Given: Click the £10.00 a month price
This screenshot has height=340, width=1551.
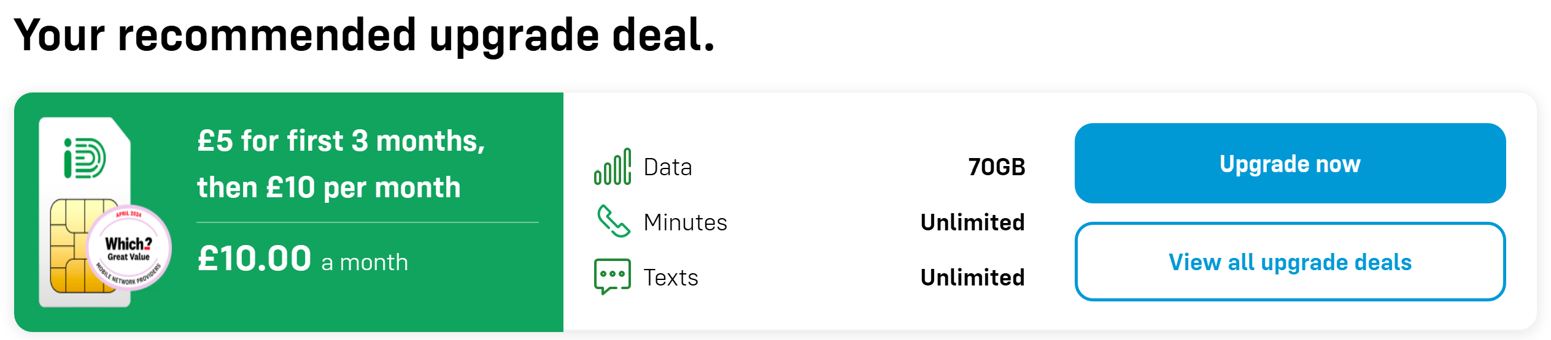Looking at the screenshot, I should [x=303, y=259].
